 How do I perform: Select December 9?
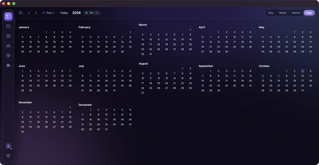(x=98, y=115)
